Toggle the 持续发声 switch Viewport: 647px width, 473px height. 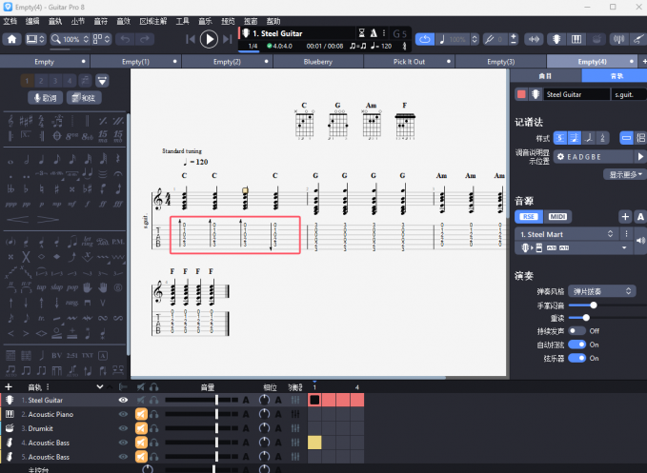576,330
